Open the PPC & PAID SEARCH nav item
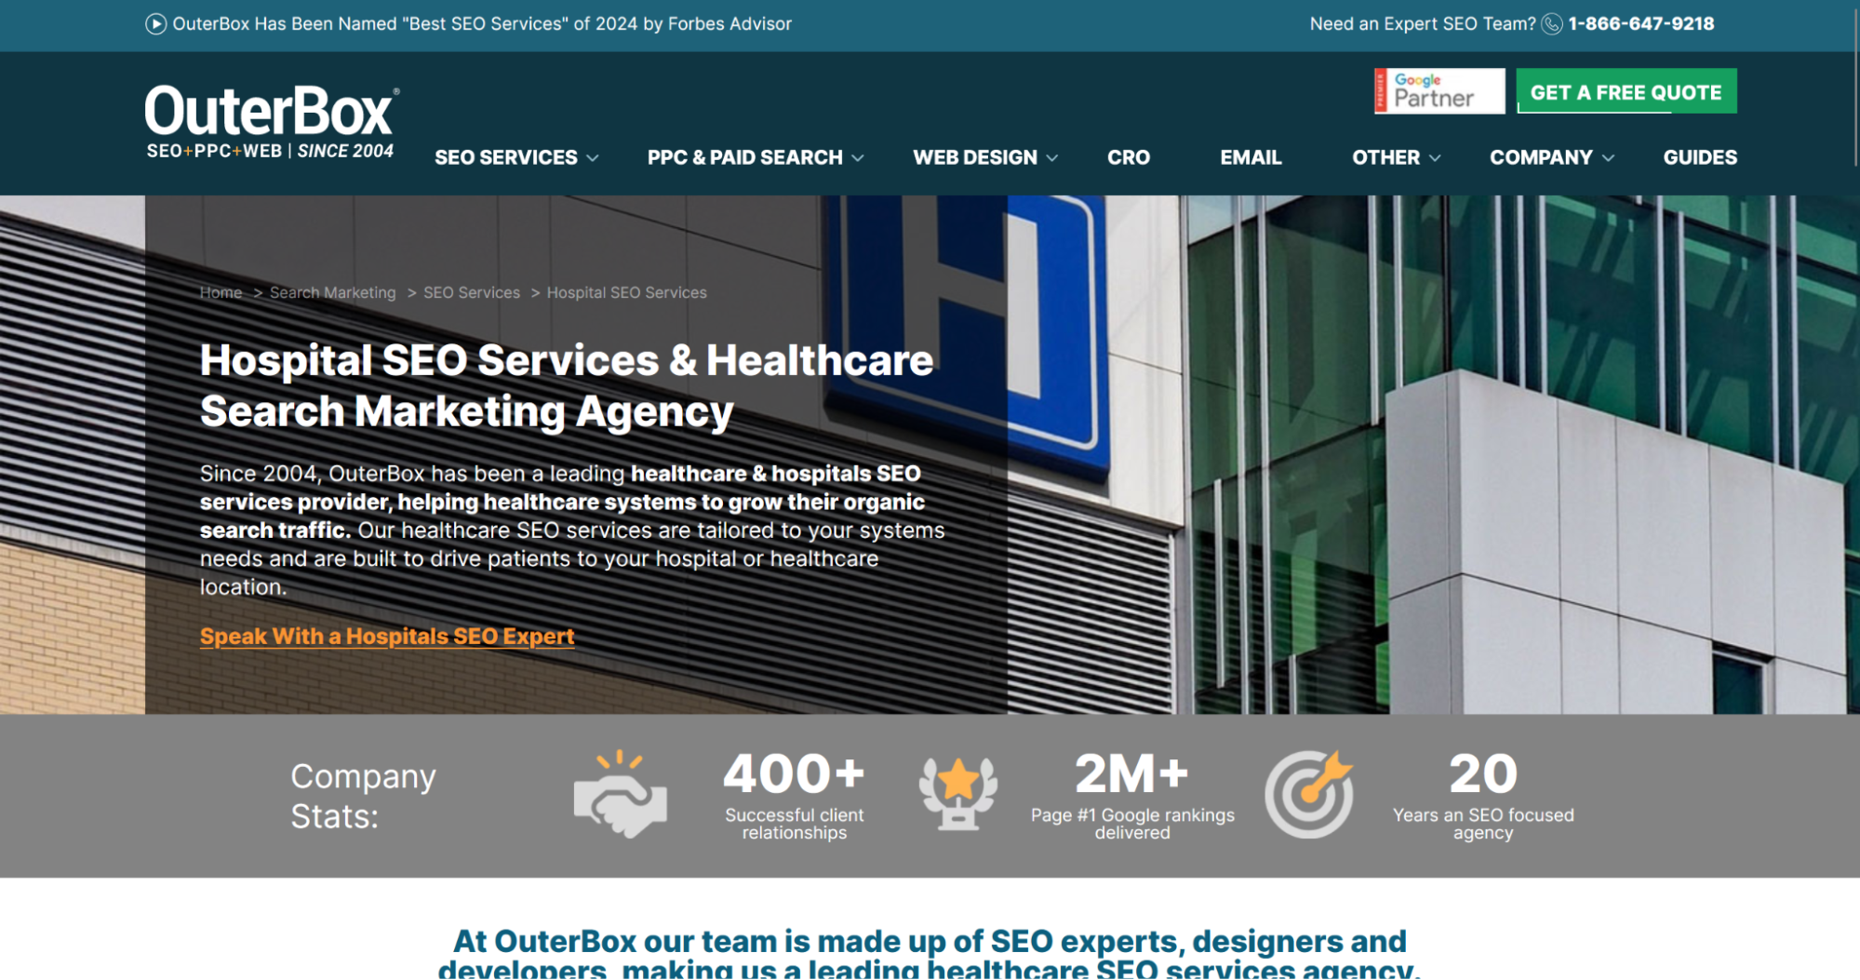Image resolution: width=1860 pixels, height=980 pixels. (745, 157)
